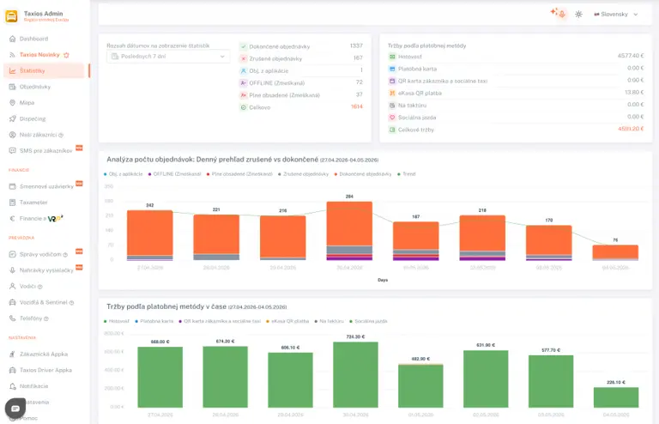659x424 pixels.
Task: Click the Hotovosť amount 4577.40 €
Action: tap(631, 56)
